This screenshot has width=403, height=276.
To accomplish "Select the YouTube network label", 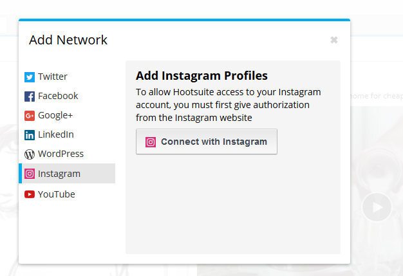I will pyautogui.click(x=57, y=194).
